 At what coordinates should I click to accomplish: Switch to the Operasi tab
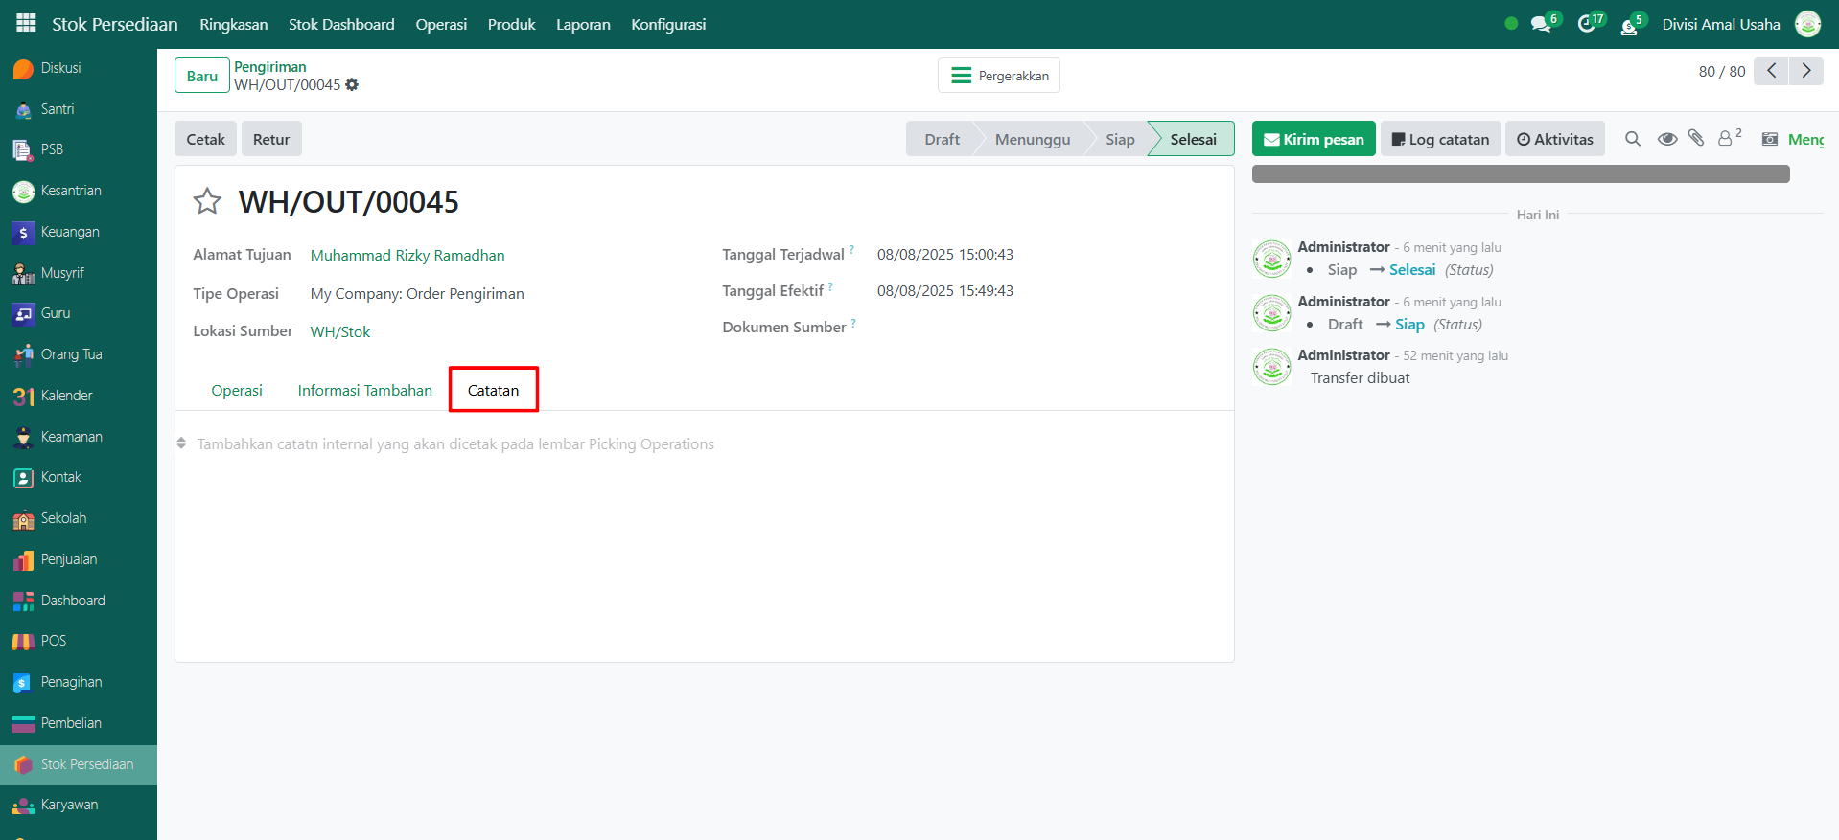coord(237,390)
